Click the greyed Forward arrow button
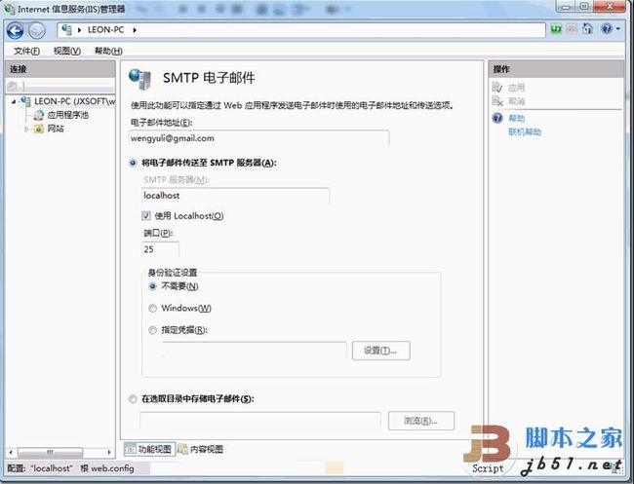The width and height of the screenshot is (634, 484). coord(37,31)
